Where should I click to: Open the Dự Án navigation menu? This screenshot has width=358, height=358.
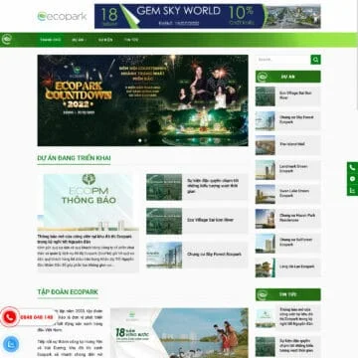point(80,40)
